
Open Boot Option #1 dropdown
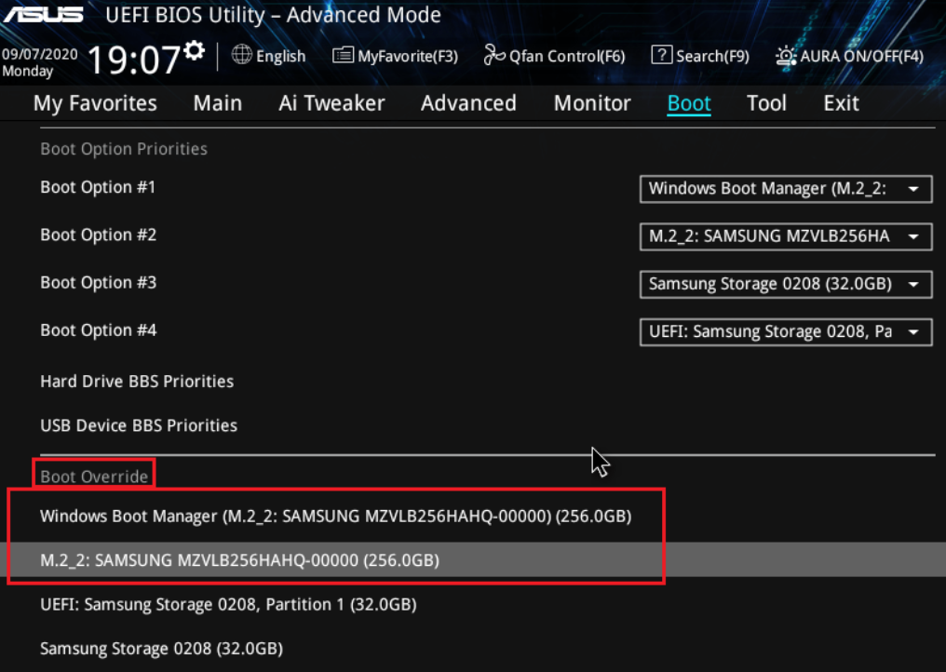(x=786, y=189)
